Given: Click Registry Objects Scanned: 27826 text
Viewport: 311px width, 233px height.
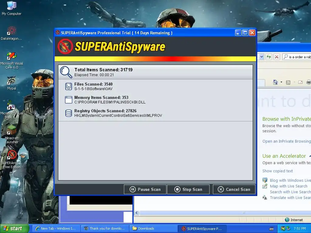Looking at the screenshot, I should tap(105, 111).
